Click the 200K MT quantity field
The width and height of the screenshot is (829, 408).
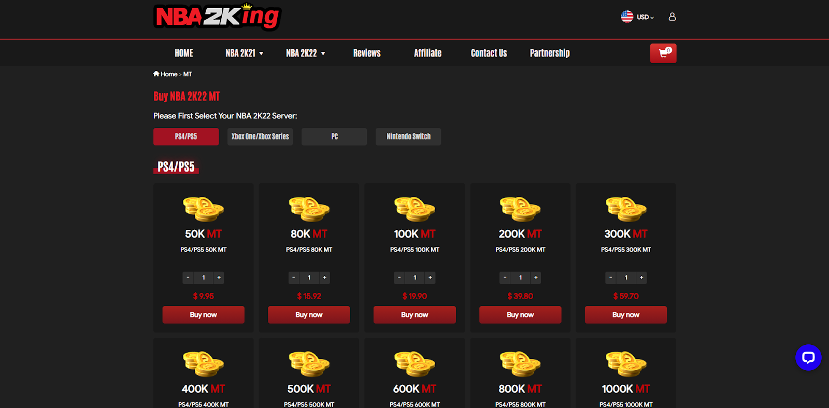click(520, 278)
